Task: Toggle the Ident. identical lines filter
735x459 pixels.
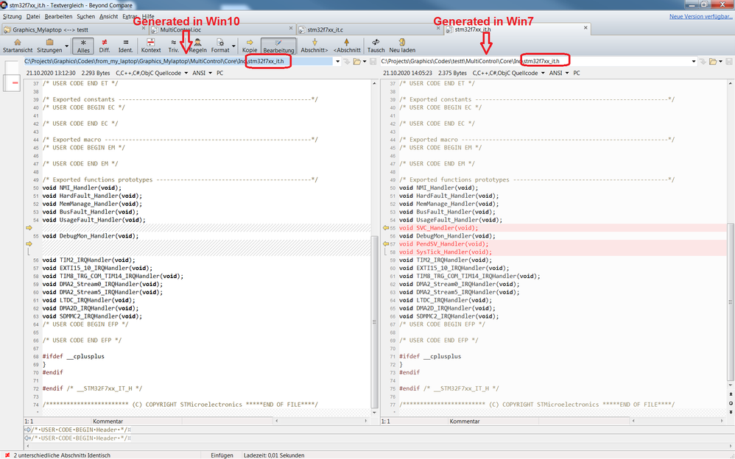Action: pyautogui.click(x=126, y=46)
